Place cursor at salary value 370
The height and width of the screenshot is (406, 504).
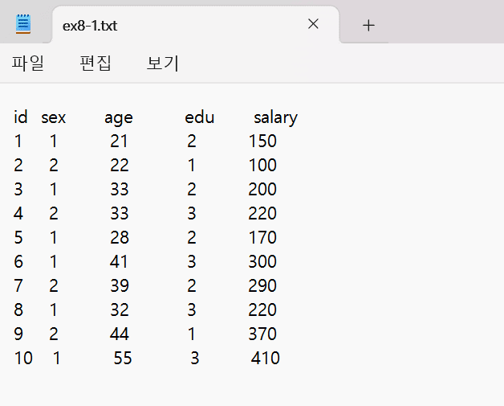click(262, 334)
